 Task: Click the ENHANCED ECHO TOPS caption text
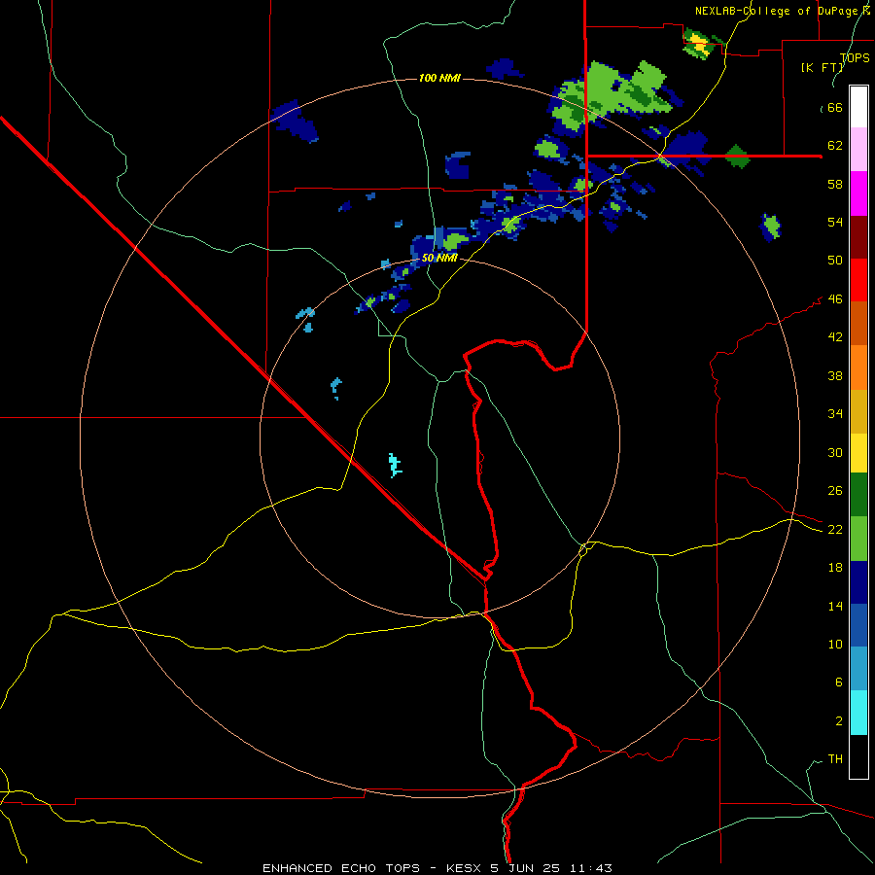(x=341, y=868)
